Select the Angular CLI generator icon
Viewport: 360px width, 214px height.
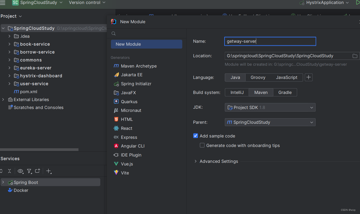tap(116, 146)
